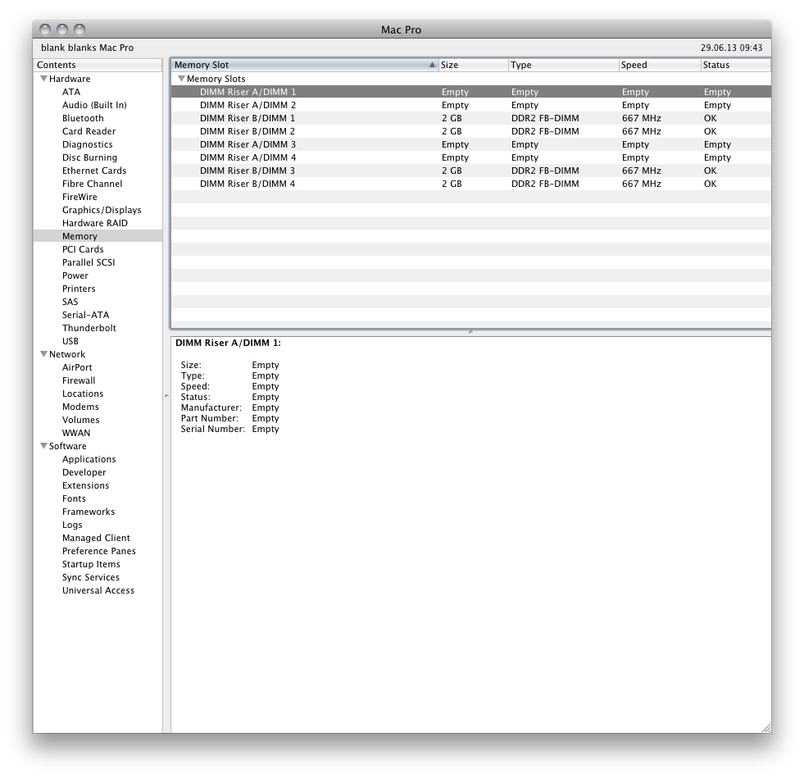Select row DIMM Riser B/DIMM 1
Viewport: 804px width, 778px height.
point(470,118)
